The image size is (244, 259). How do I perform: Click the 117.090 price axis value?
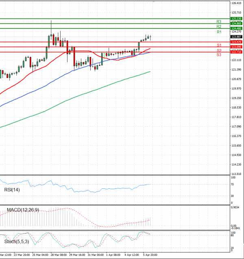click(236, 127)
